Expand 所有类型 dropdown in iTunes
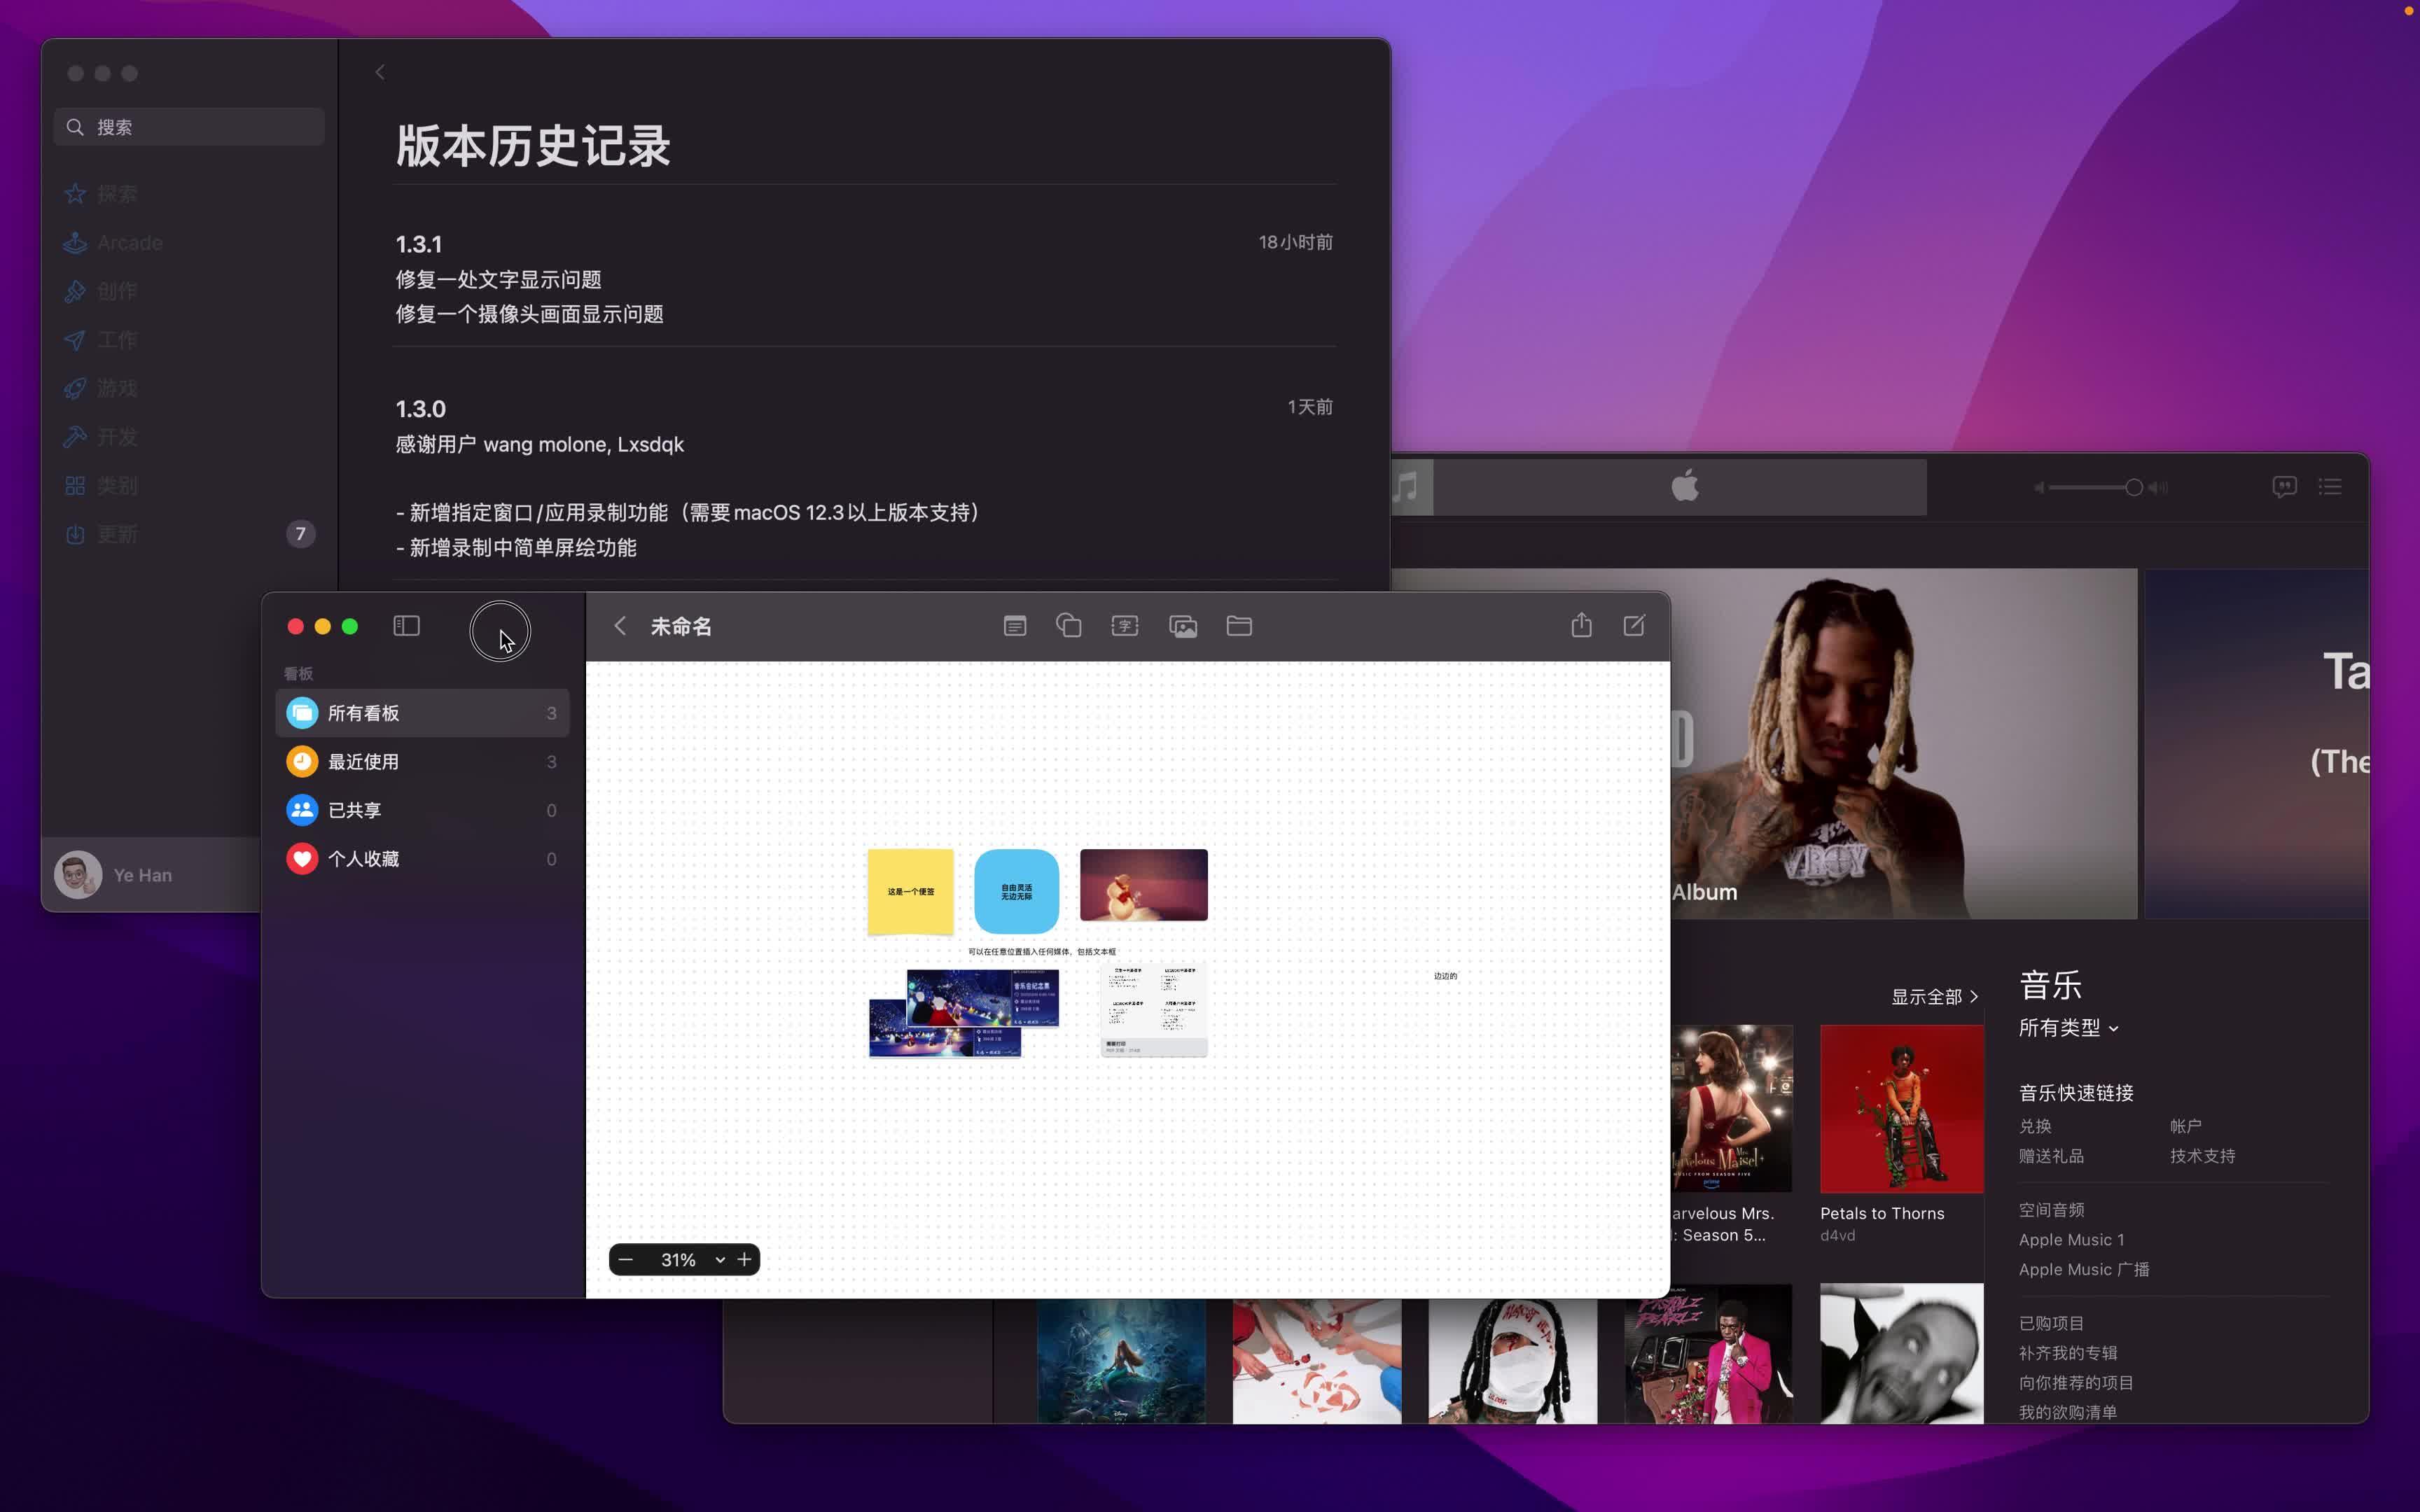The image size is (2420, 1512). pyautogui.click(x=2068, y=1028)
